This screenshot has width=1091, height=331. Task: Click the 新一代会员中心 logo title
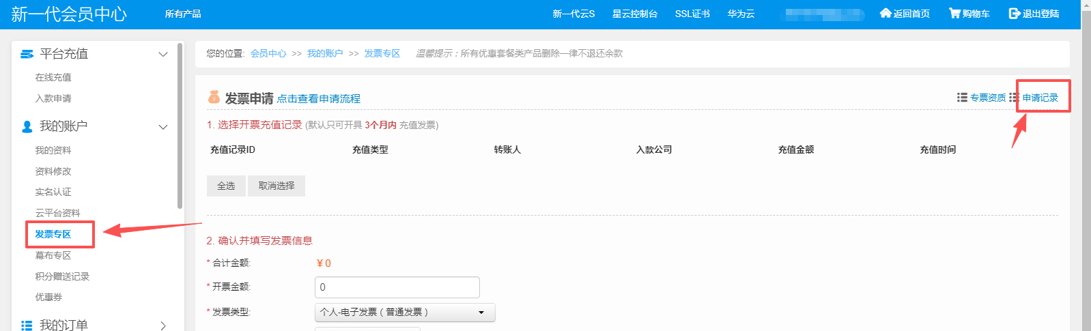click(x=69, y=14)
